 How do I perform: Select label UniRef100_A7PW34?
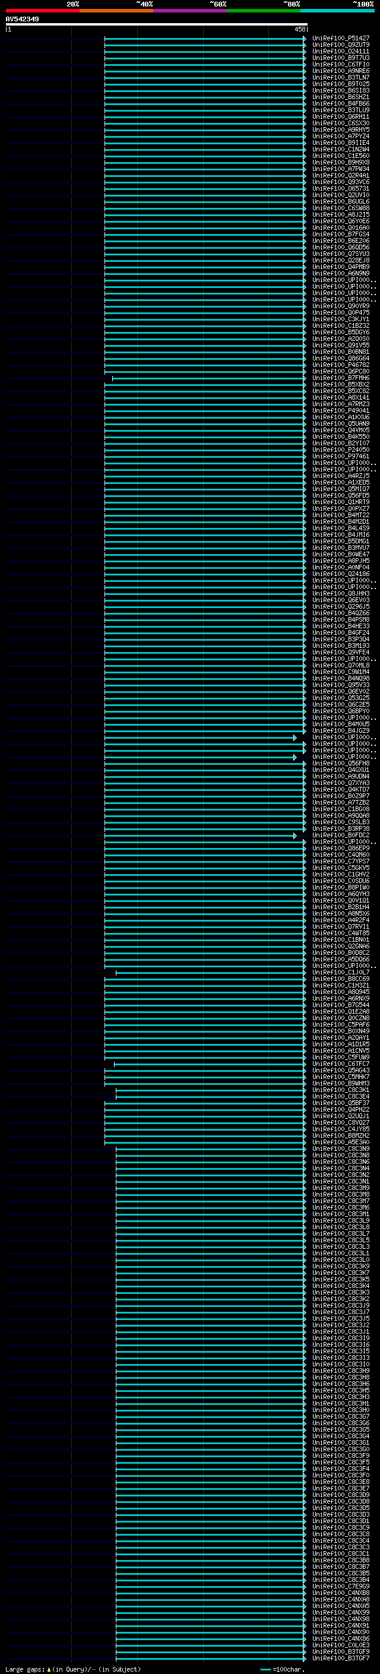pyautogui.click(x=340, y=169)
